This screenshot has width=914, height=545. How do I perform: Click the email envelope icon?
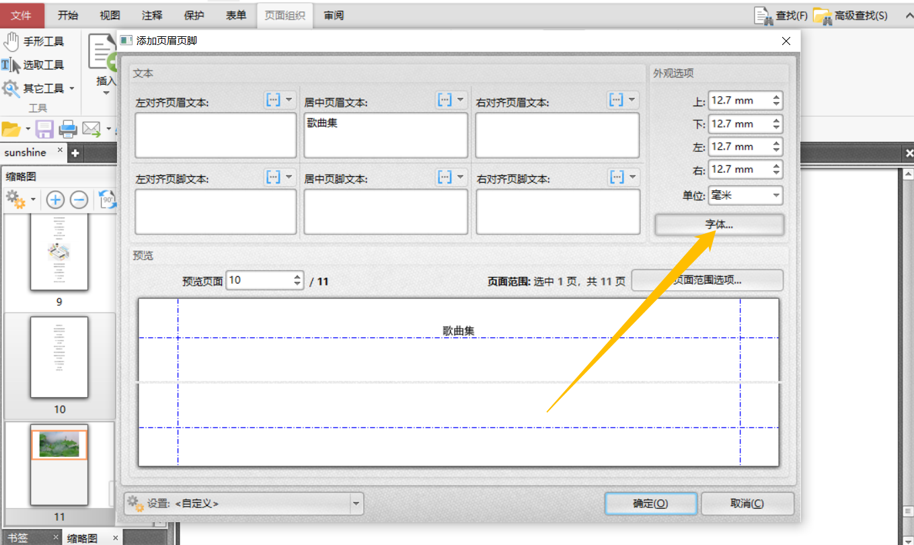click(x=91, y=128)
